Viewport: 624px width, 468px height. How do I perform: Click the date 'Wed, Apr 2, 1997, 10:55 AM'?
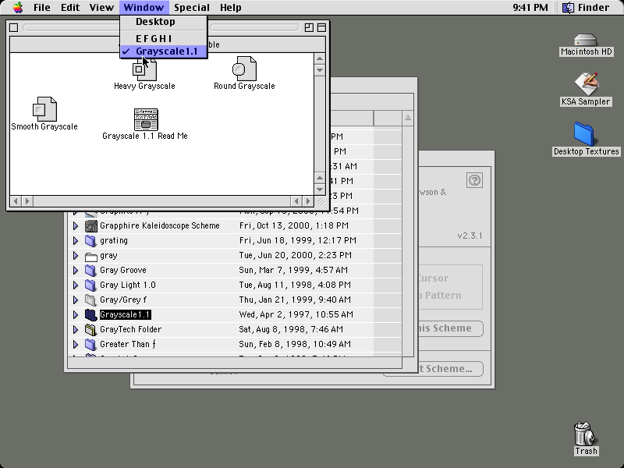(x=296, y=314)
